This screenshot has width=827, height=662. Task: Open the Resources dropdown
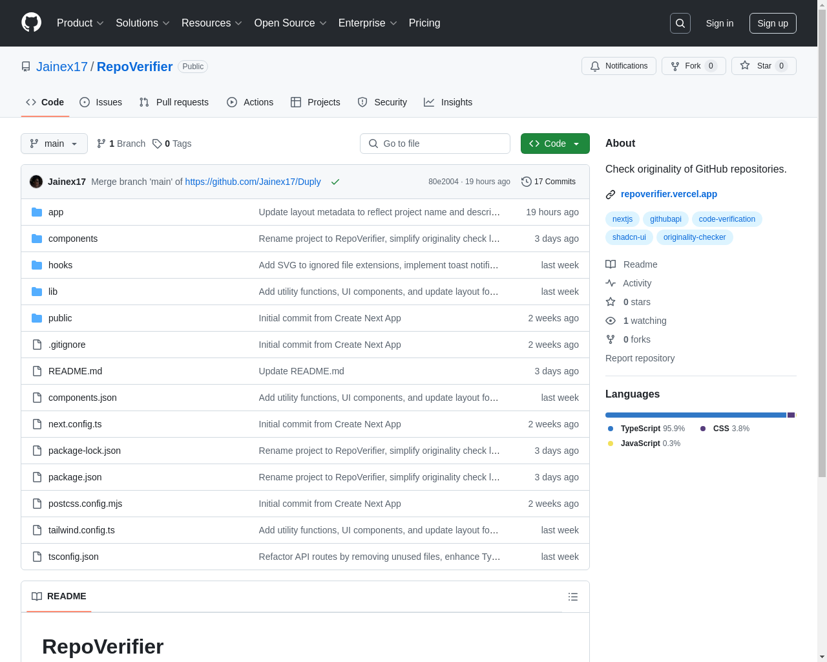[212, 23]
